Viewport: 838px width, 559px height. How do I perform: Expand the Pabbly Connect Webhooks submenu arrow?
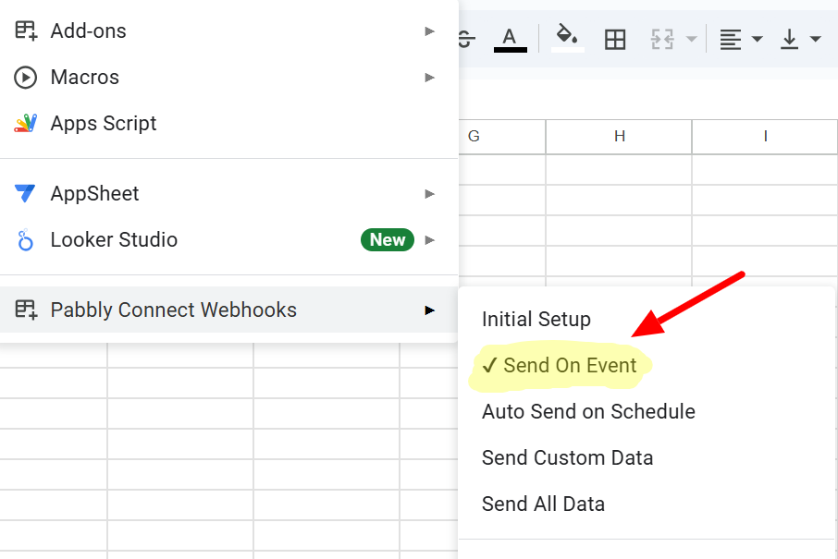point(429,310)
